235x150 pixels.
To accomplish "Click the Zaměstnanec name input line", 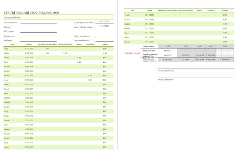I will tap(38, 36).
